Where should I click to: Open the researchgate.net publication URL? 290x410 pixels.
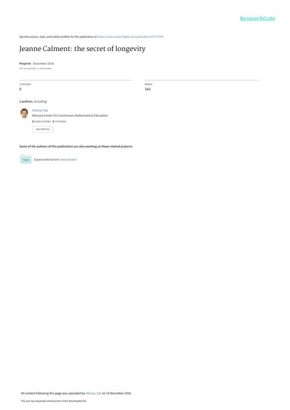130,37
